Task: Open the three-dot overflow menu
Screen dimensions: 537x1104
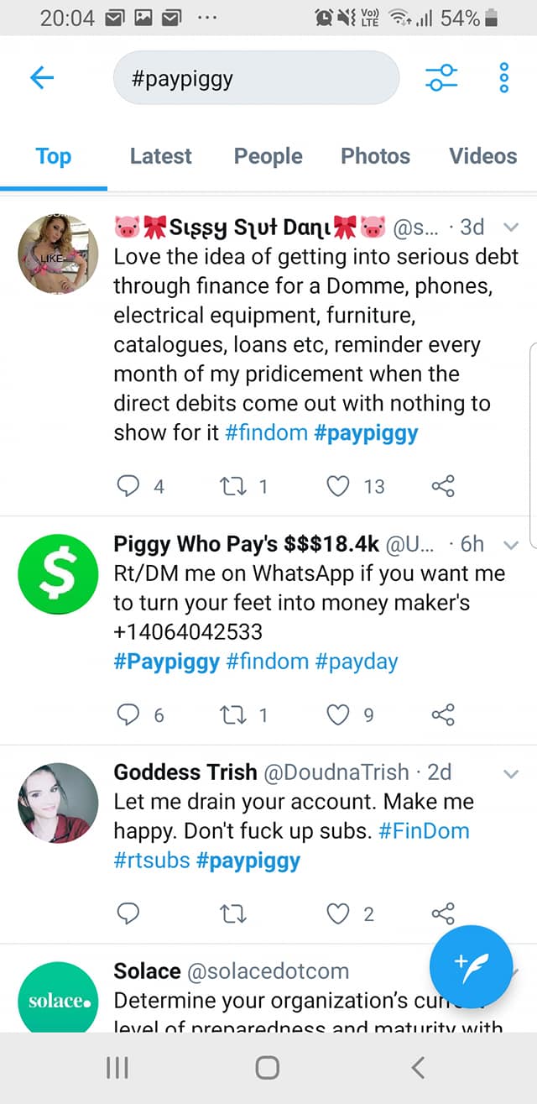Action: coord(503,77)
